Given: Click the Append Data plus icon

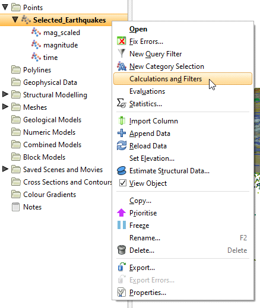Looking at the screenshot, I should (122, 133).
